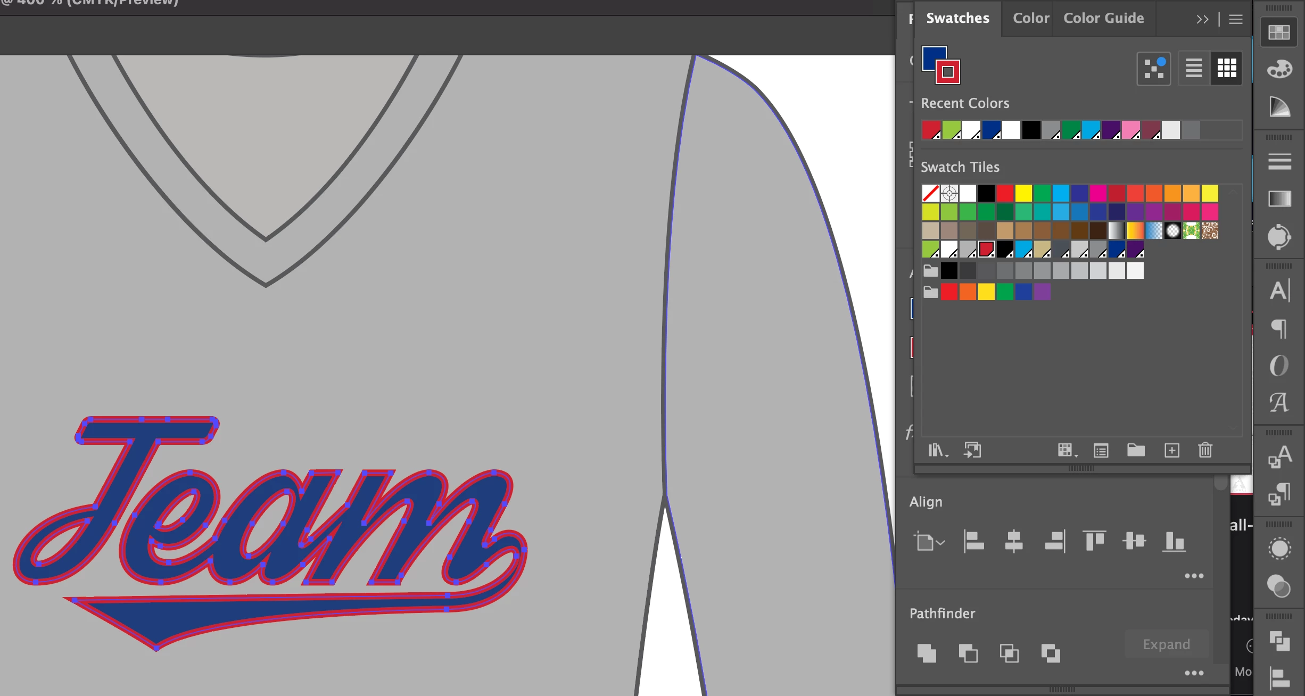1305x696 pixels.
Task: Open the Show Swatch Kinds dropdown
Action: pyautogui.click(x=1067, y=450)
